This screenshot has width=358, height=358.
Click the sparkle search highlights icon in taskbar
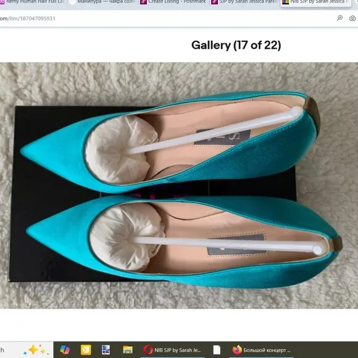tap(36, 350)
